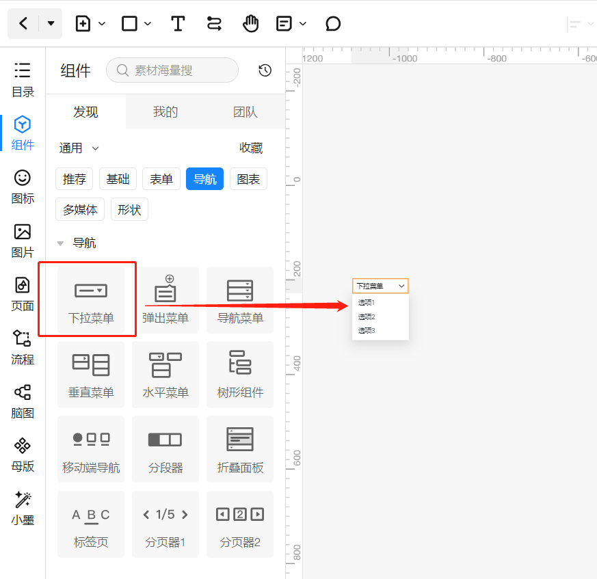This screenshot has height=579, width=597.
Task: Open the 小墨 AI assistant
Action: tap(23, 509)
